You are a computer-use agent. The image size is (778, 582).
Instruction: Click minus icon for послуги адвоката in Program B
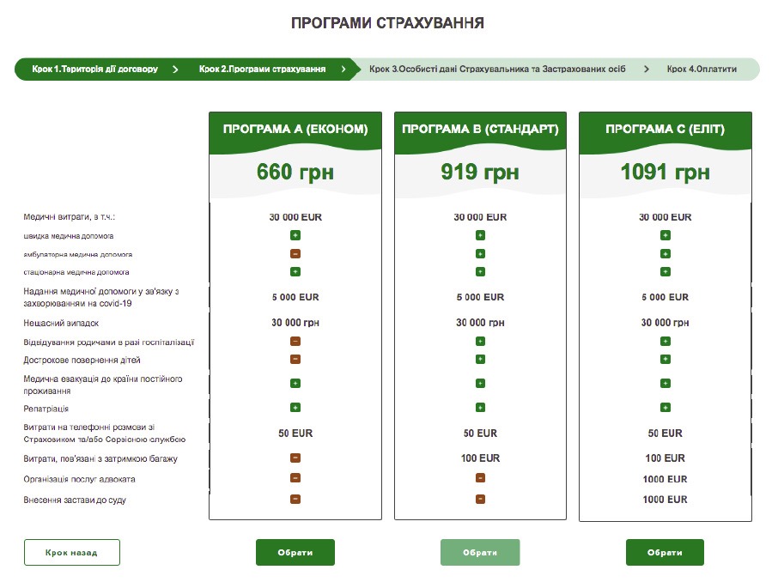point(480,478)
